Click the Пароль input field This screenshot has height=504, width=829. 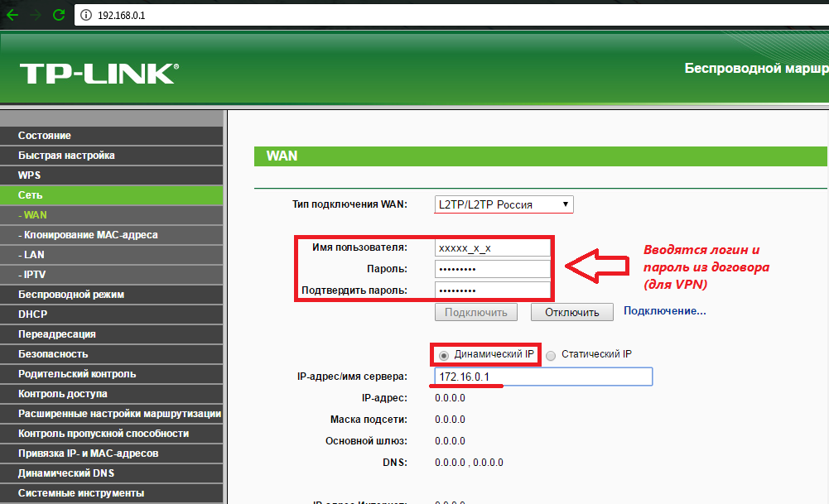click(x=492, y=269)
